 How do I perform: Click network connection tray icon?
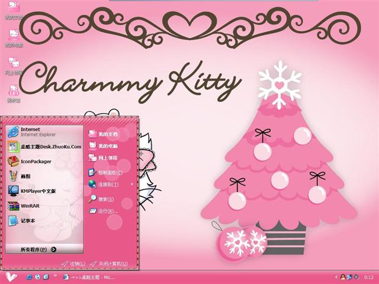click(349, 277)
